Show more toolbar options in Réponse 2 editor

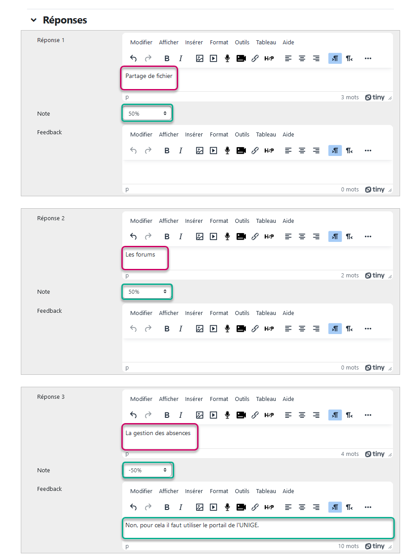click(x=368, y=237)
